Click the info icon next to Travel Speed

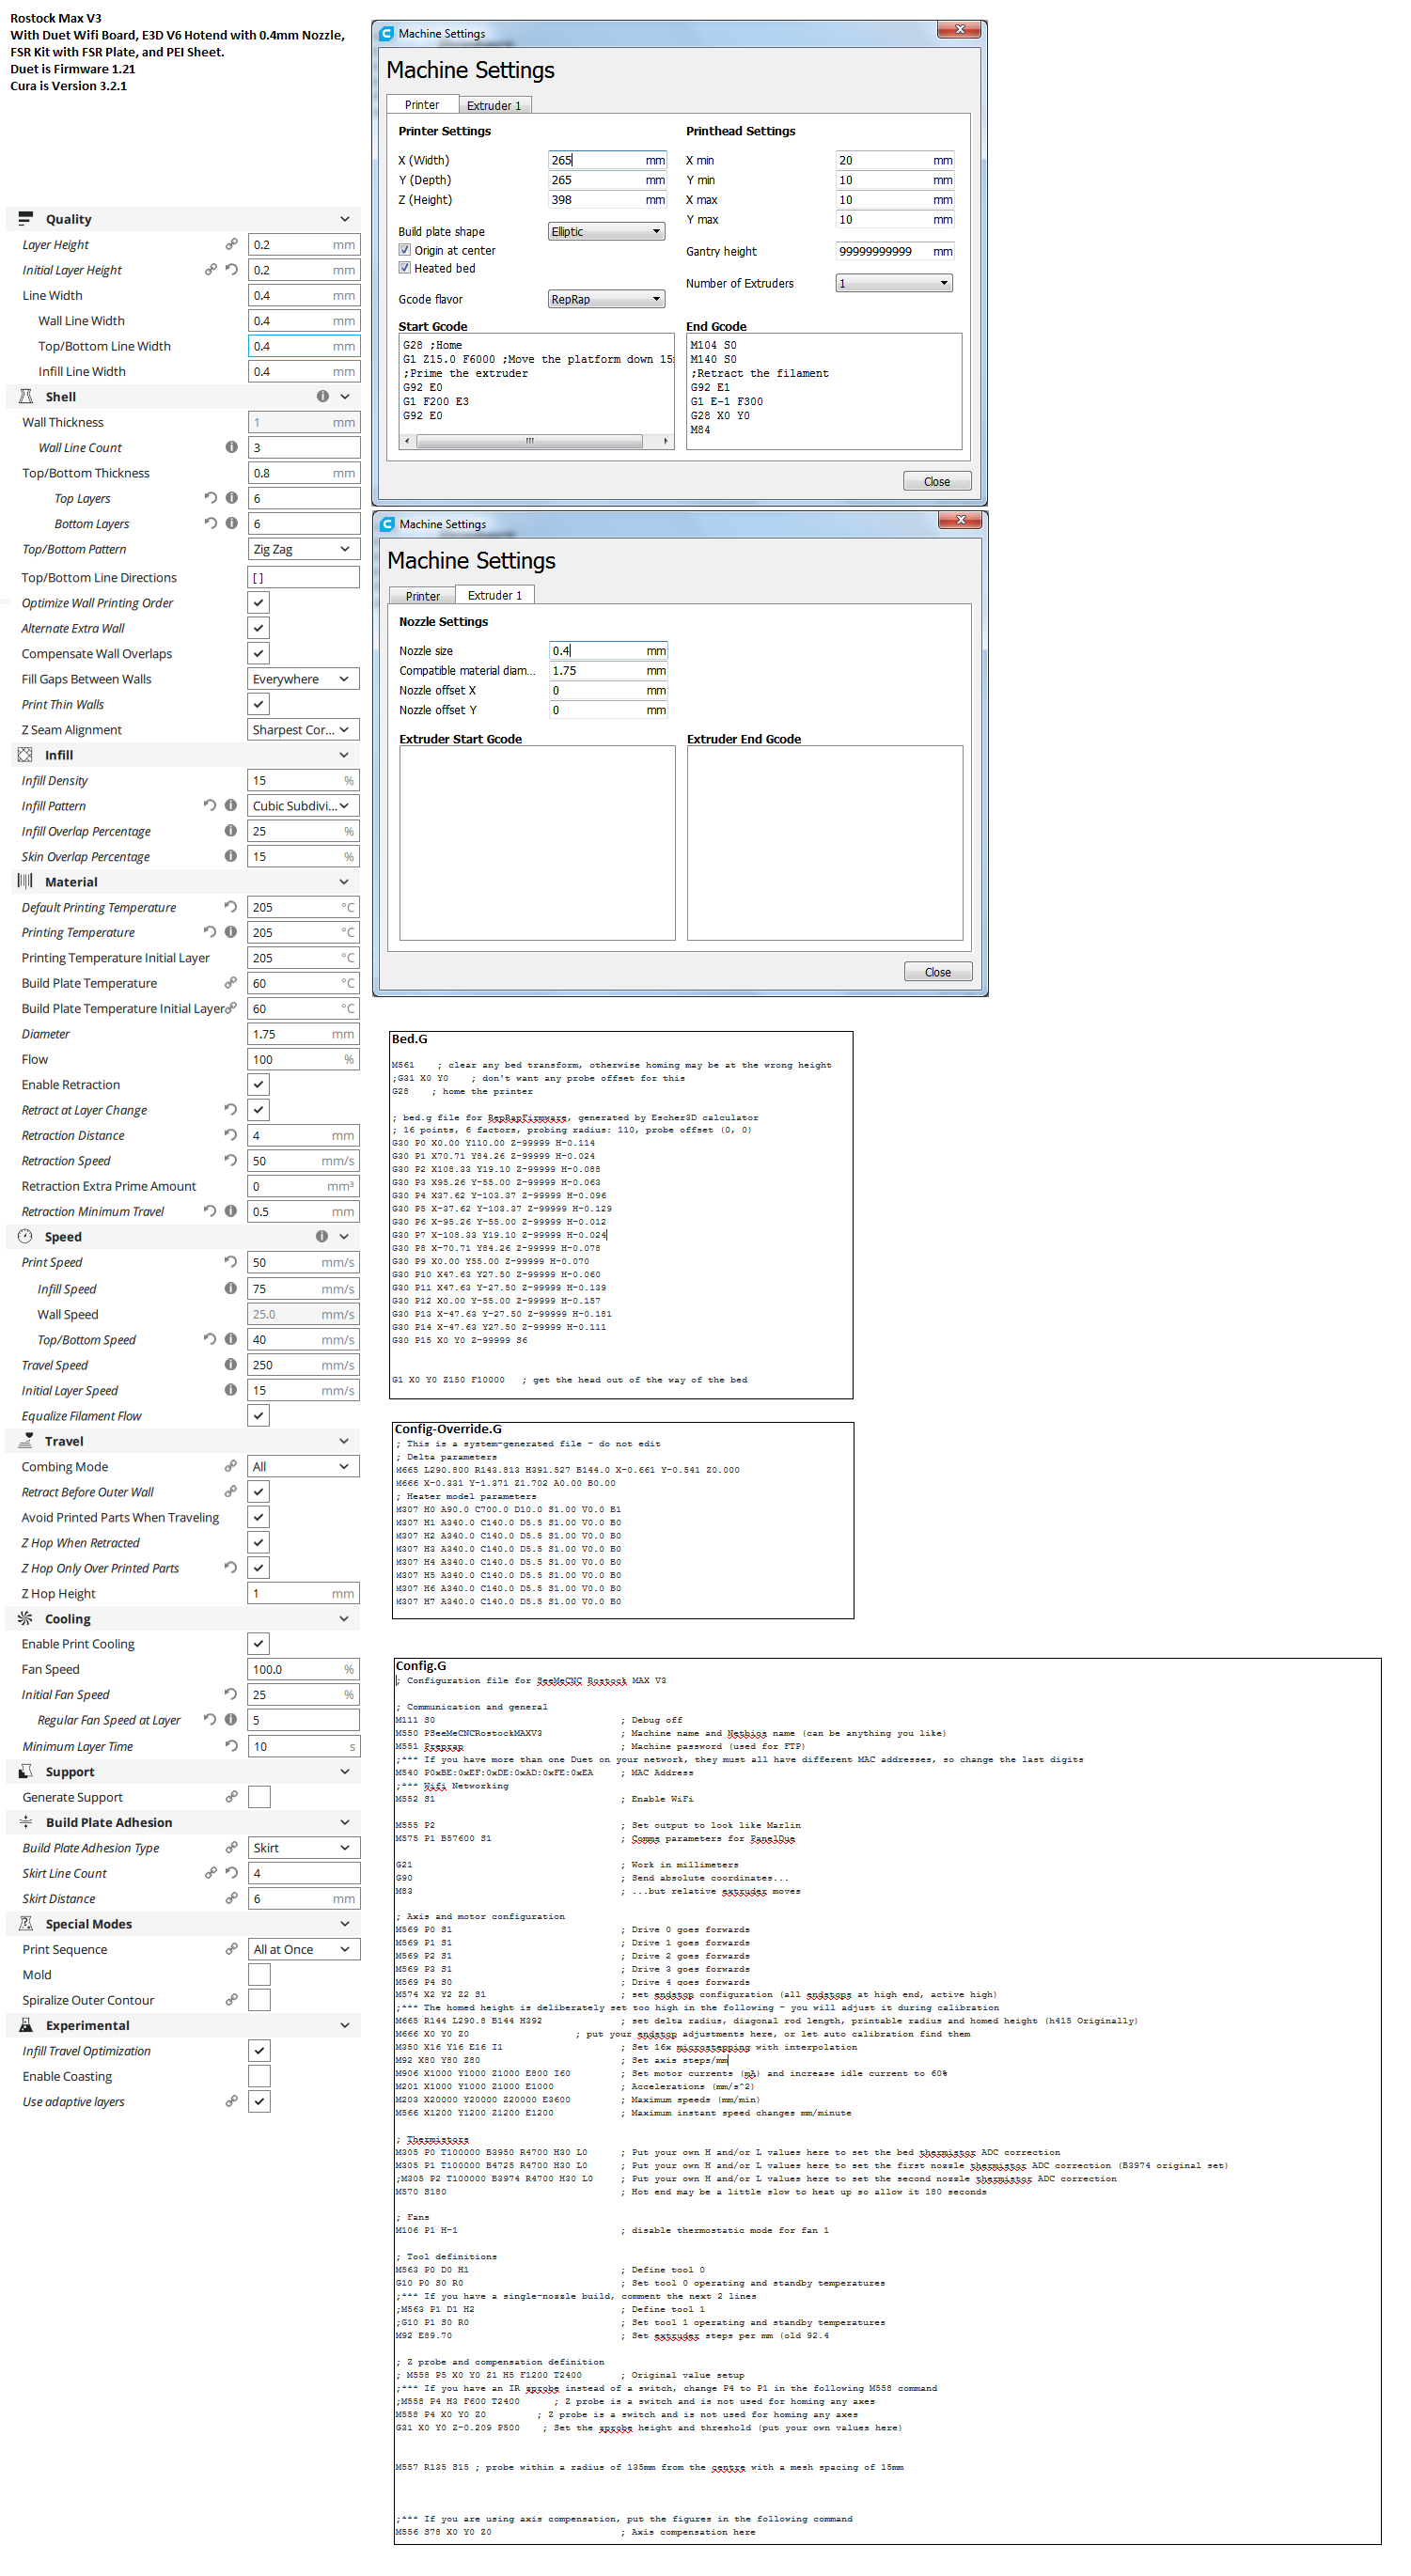pos(231,1364)
